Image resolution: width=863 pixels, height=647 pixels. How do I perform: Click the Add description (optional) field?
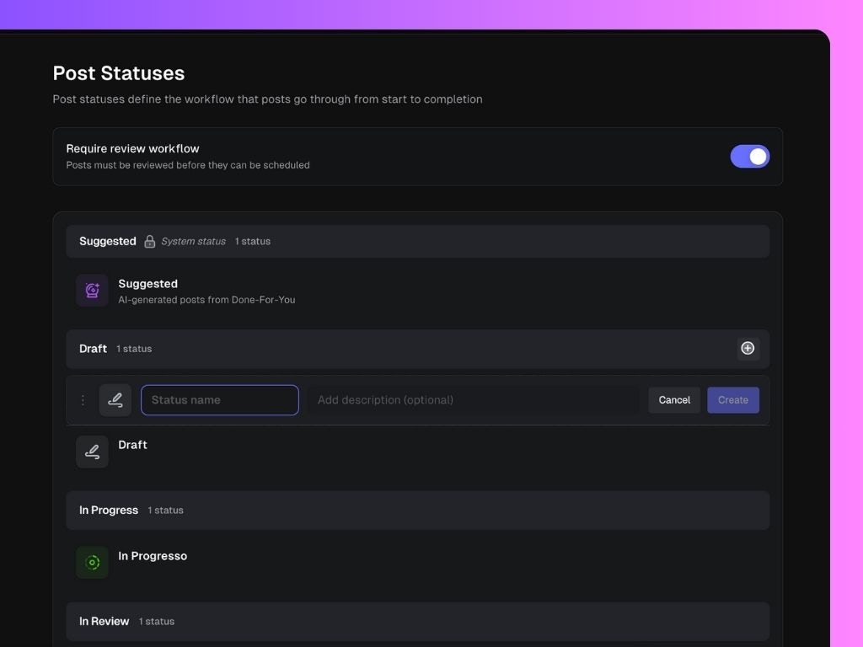tap(474, 400)
